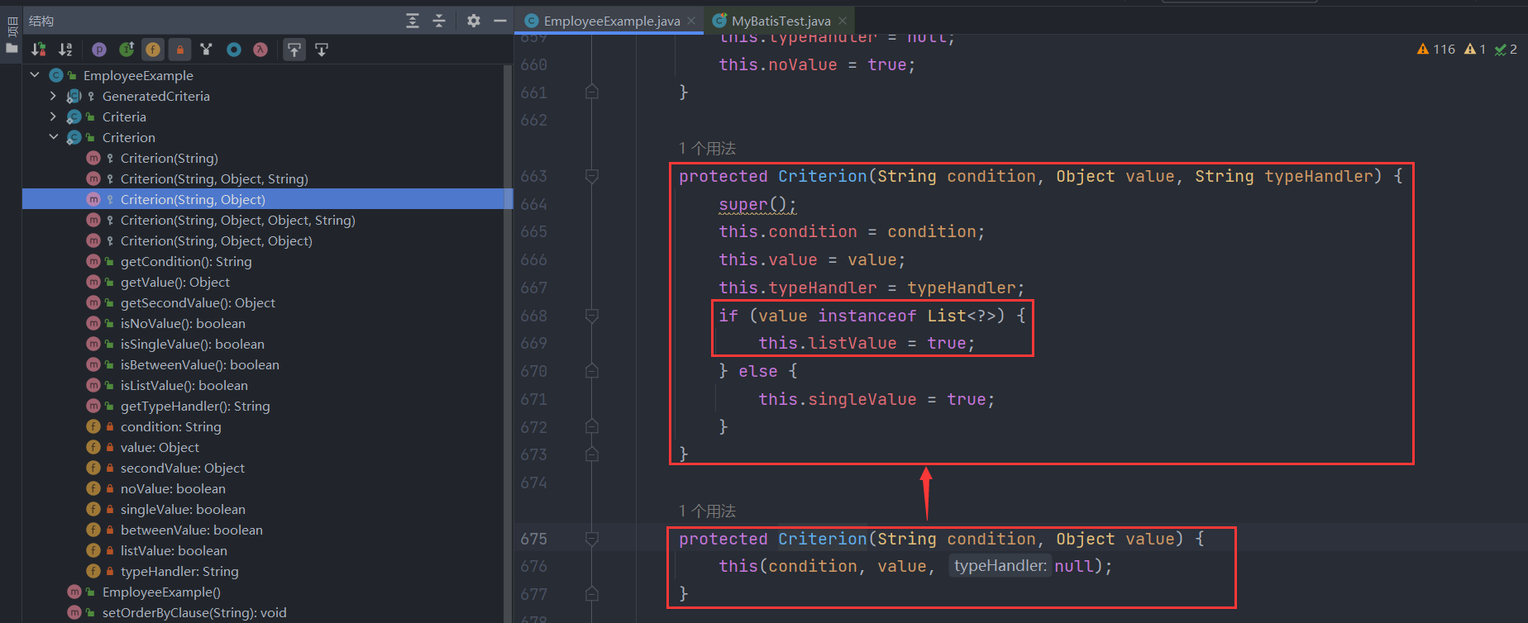The width and height of the screenshot is (1528, 623).
Task: Toggle Show Fields orange f icon
Action: 153,50
